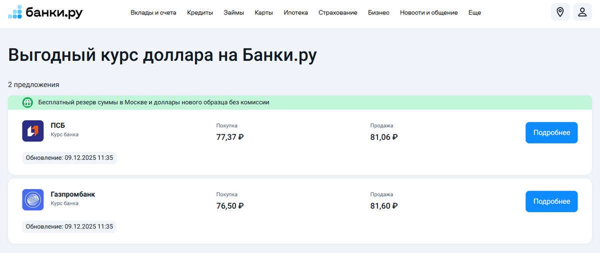Open the Ипотека menu
Viewport: 600px width, 253px height.
(296, 12)
